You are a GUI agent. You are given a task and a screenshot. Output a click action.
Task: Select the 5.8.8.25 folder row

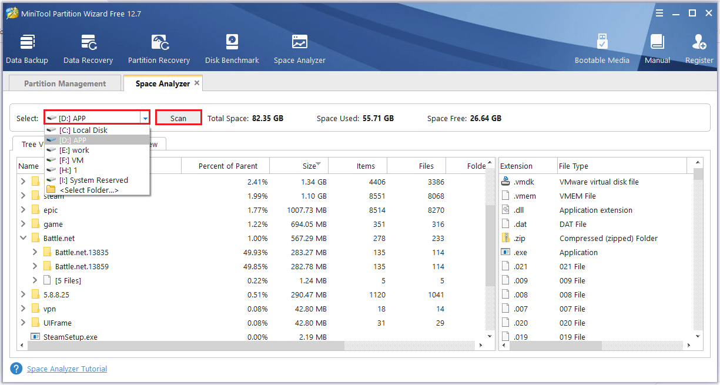[252, 294]
